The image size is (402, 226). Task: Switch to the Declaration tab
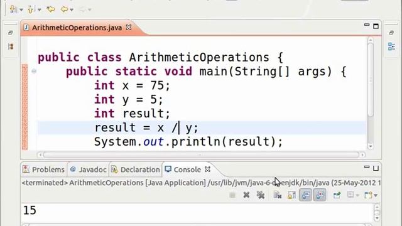click(136, 169)
